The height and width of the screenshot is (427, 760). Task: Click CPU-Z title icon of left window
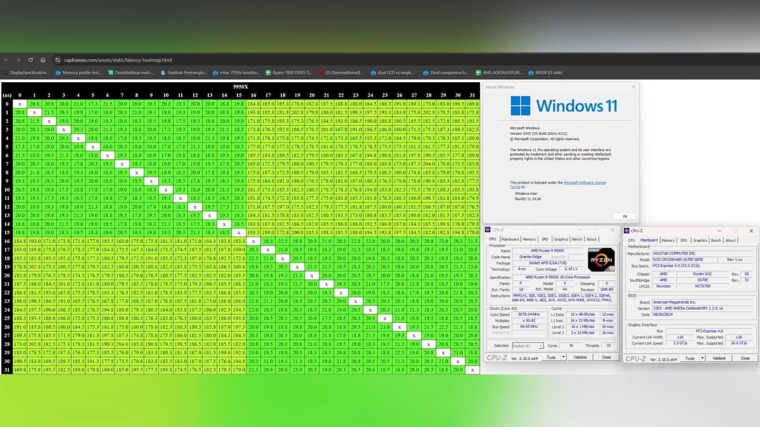click(488, 230)
